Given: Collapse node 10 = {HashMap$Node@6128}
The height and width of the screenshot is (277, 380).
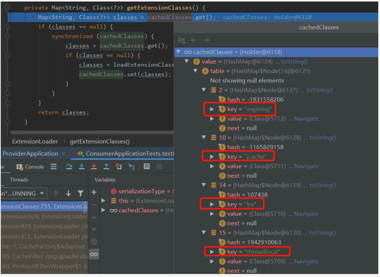Looking at the screenshot, I should click(204, 137).
